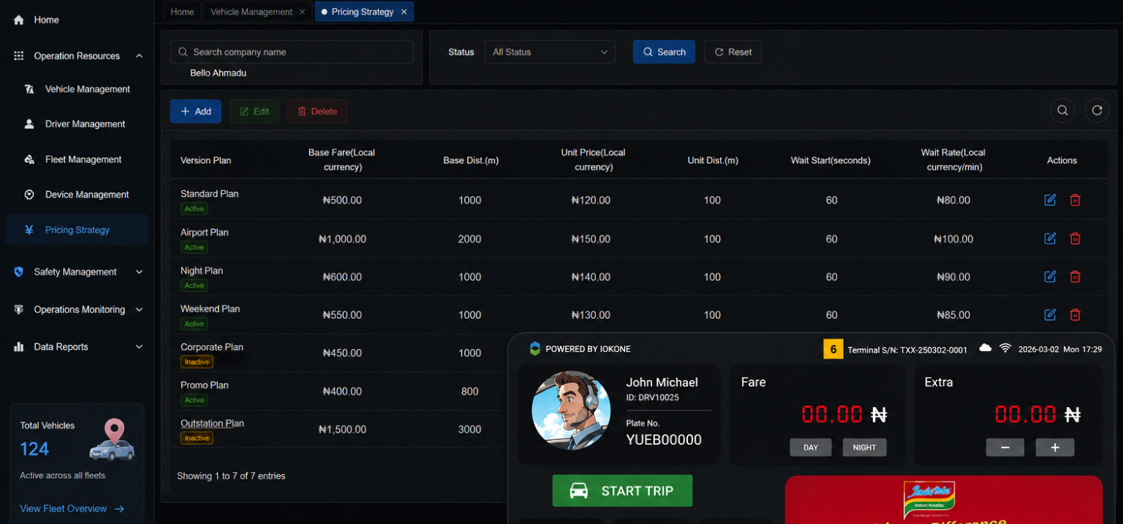The image size is (1123, 524).
Task: Expand the Operations Monitoring menu
Action: point(139,309)
